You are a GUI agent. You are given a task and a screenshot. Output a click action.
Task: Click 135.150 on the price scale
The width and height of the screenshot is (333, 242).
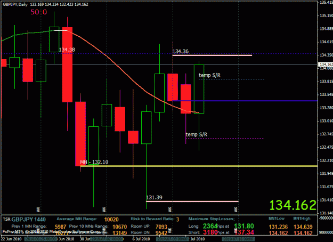click(326, 15)
